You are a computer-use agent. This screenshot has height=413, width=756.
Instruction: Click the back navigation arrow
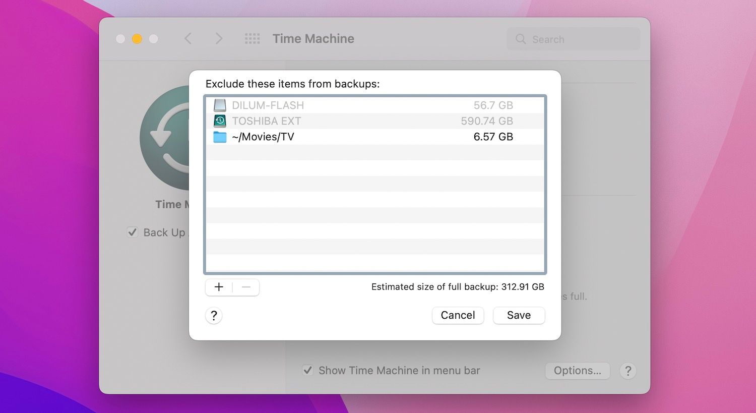(x=188, y=38)
